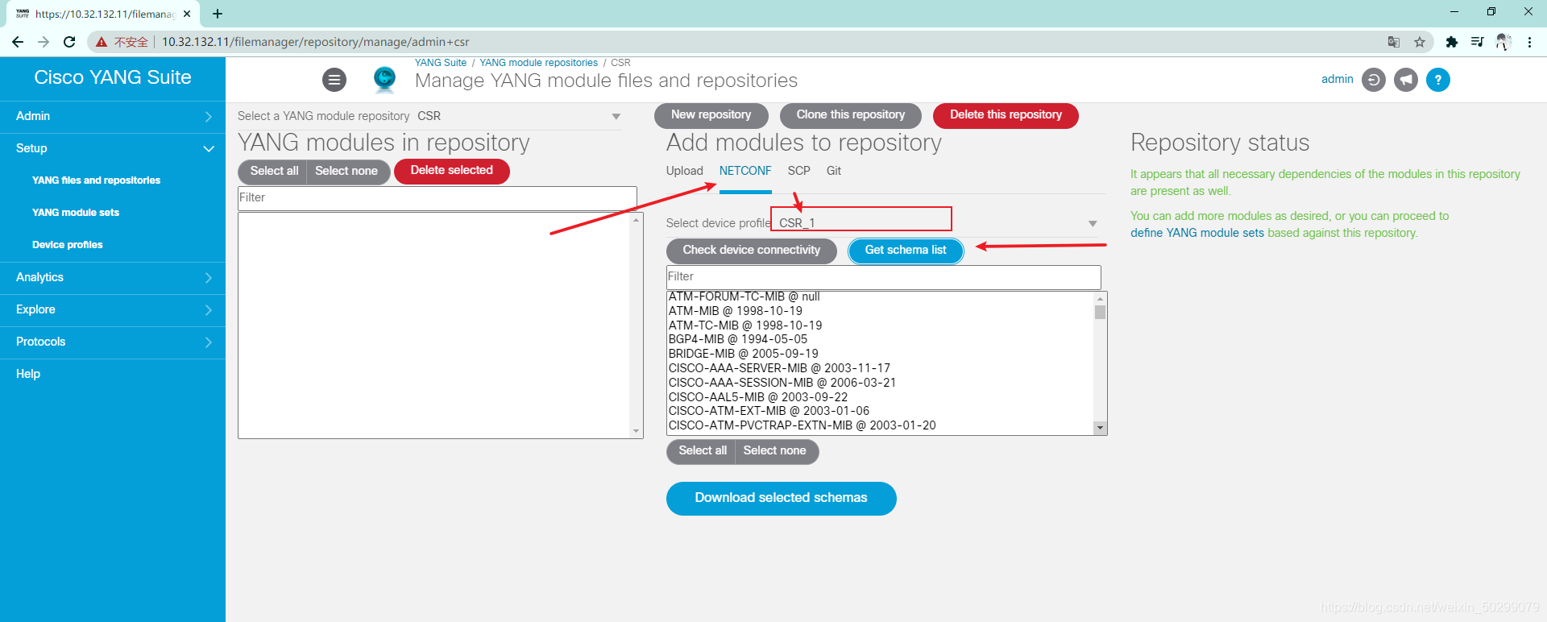Open the announcements megaphone icon
Viewport: 1547px width, 622px height.
pyautogui.click(x=1406, y=80)
